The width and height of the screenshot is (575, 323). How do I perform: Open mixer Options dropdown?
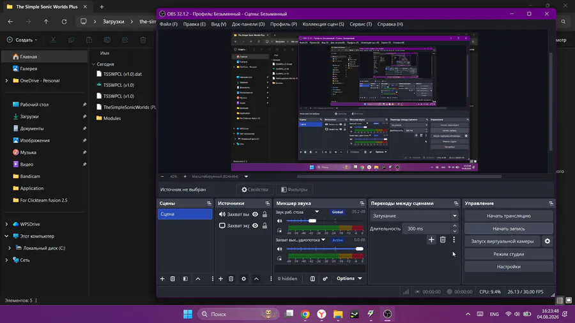[349, 279]
